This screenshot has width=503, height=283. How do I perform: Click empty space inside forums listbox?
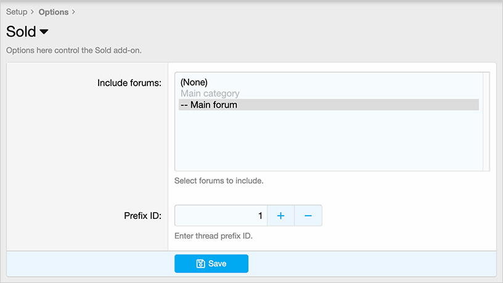(x=327, y=142)
